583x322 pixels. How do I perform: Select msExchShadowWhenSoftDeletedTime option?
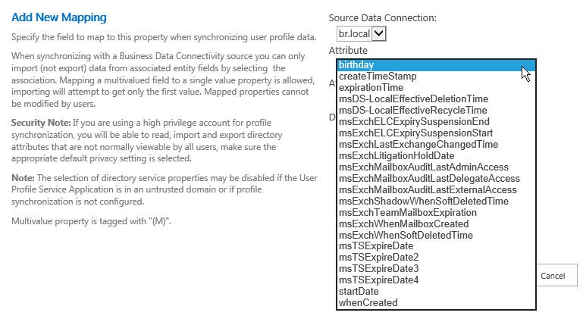(x=436, y=202)
